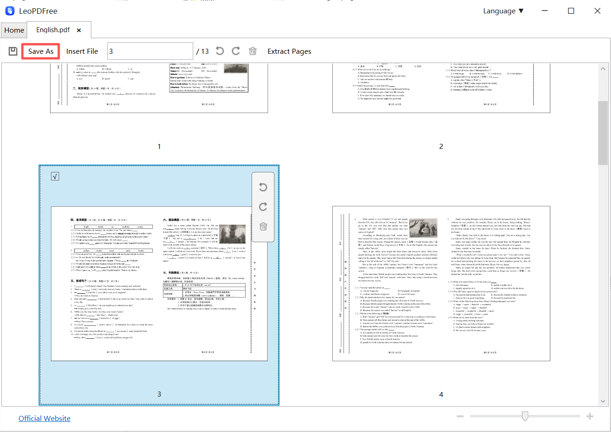Image resolution: width=611 pixels, height=432 pixels.
Task: Rotate counterclockwise using toolbar icon
Action: (220, 51)
